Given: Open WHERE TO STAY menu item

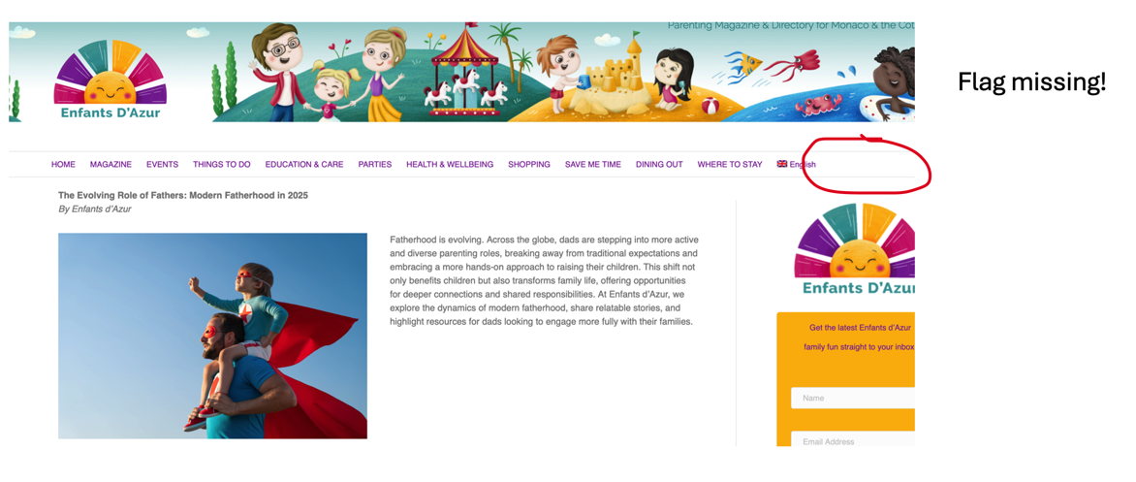Looking at the screenshot, I should [x=730, y=165].
